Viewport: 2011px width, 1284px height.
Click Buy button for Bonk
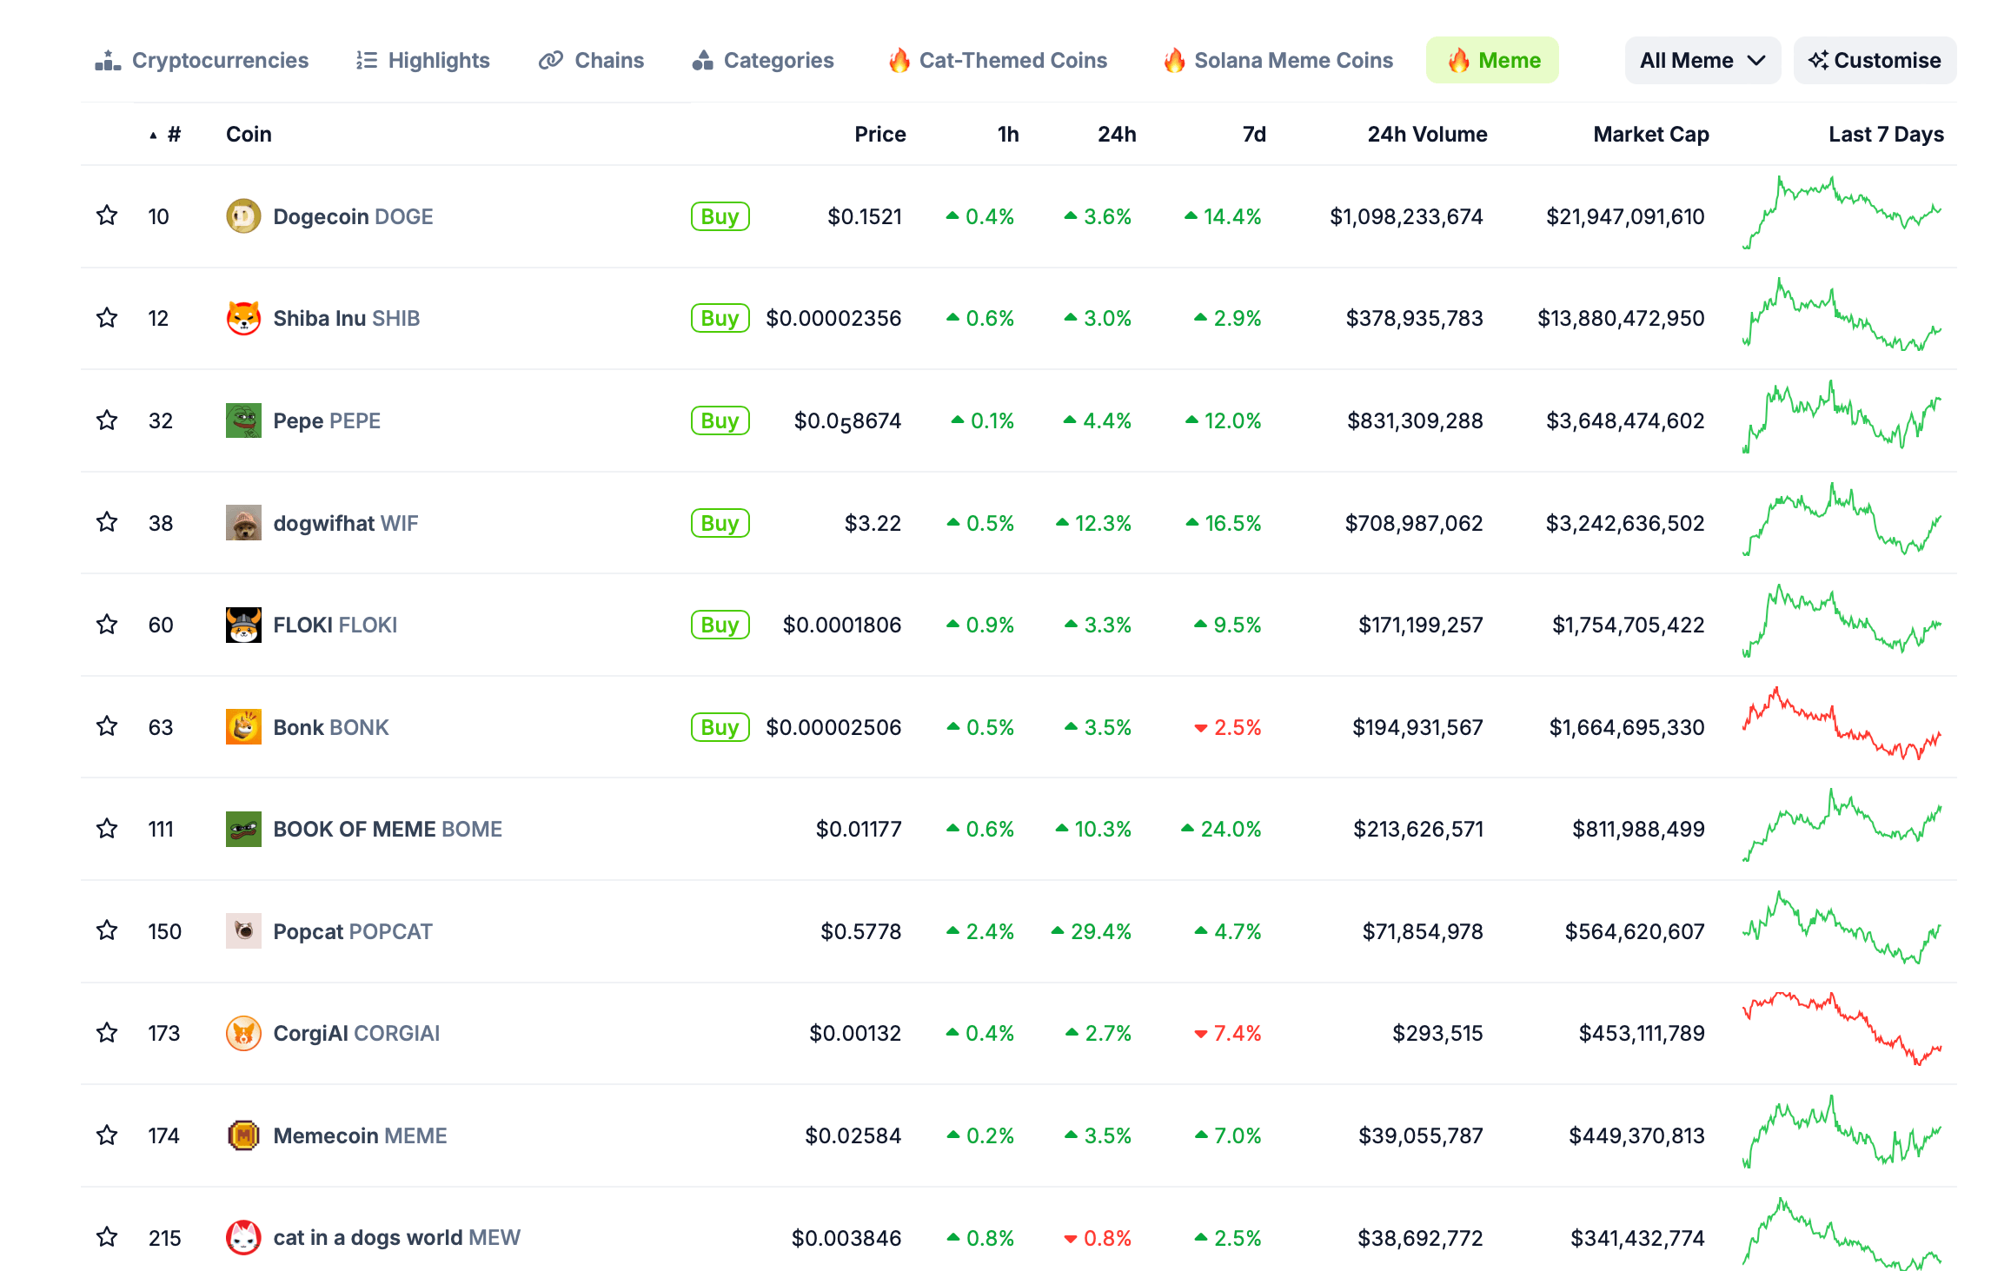[720, 727]
